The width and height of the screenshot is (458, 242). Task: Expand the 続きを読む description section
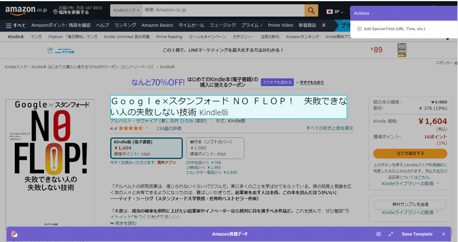[x=124, y=223]
